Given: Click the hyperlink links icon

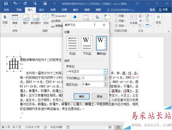Looking at the screenshot, I should click(97, 17).
